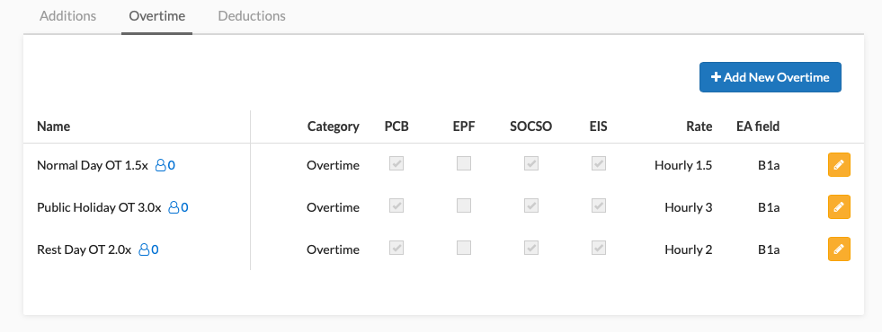Viewport: 882px width, 332px height.
Task: Toggle EPF checkbox for Rest Day OT 2.0x
Action: pos(464,248)
